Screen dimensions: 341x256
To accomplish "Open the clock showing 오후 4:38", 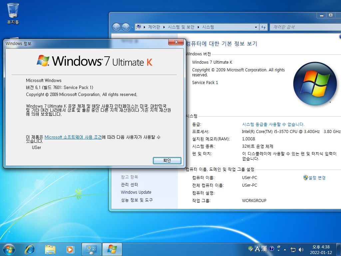I will 321,250.
